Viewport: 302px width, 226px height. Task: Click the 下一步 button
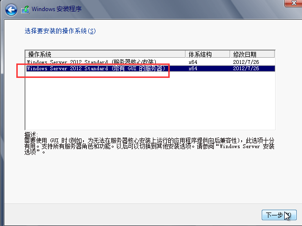[x=279, y=215]
